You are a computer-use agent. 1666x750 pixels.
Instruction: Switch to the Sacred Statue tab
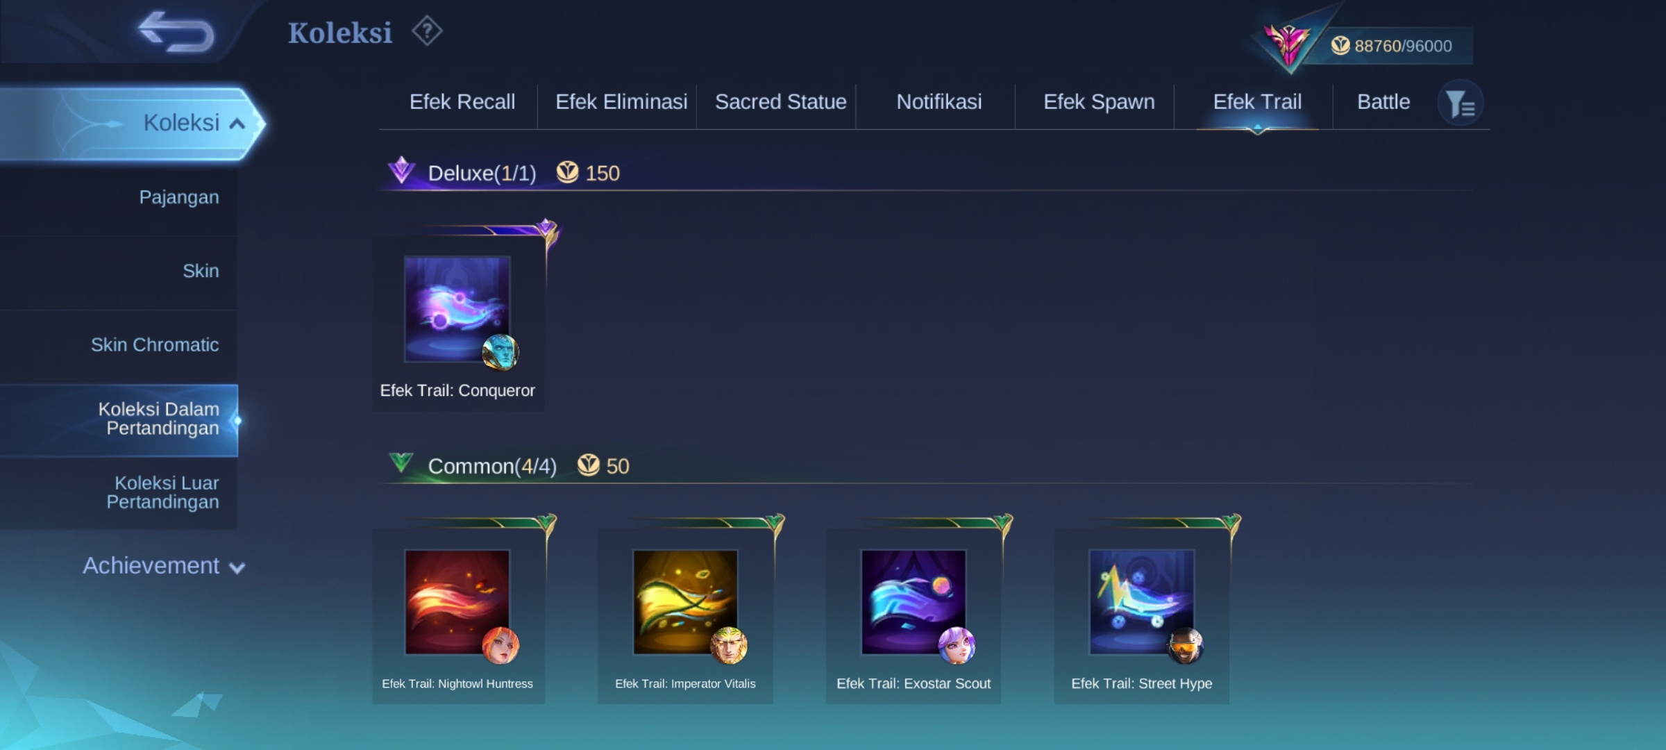tap(781, 102)
